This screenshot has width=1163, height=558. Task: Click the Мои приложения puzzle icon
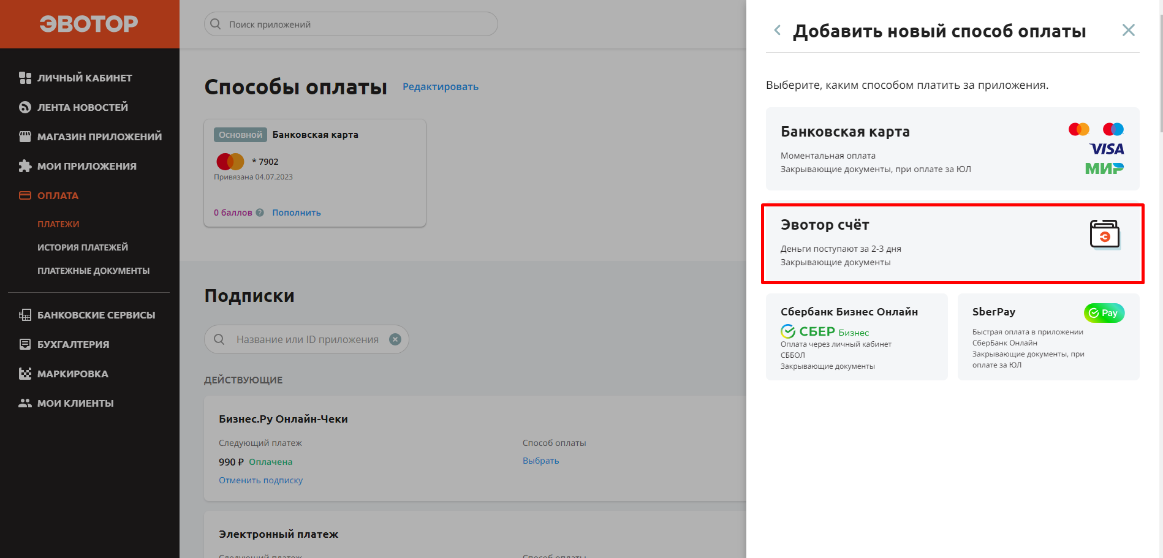[x=25, y=166]
